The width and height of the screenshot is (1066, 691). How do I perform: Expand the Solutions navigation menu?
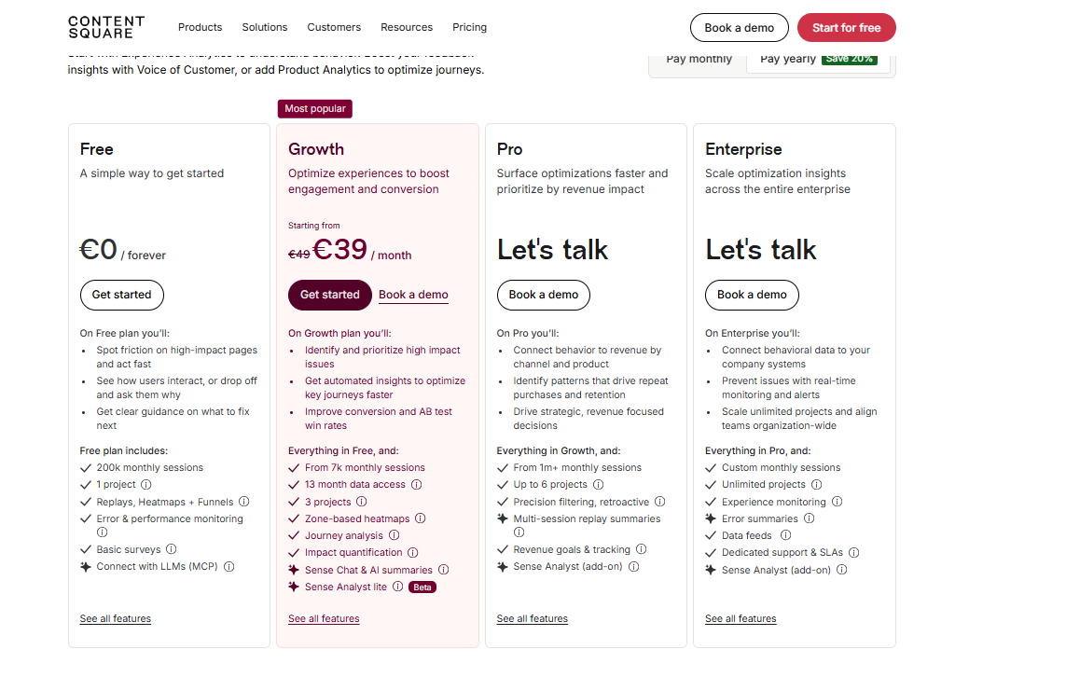click(265, 27)
